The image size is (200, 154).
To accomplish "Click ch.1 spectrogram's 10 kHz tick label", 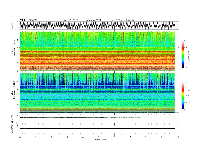I will (17, 32).
